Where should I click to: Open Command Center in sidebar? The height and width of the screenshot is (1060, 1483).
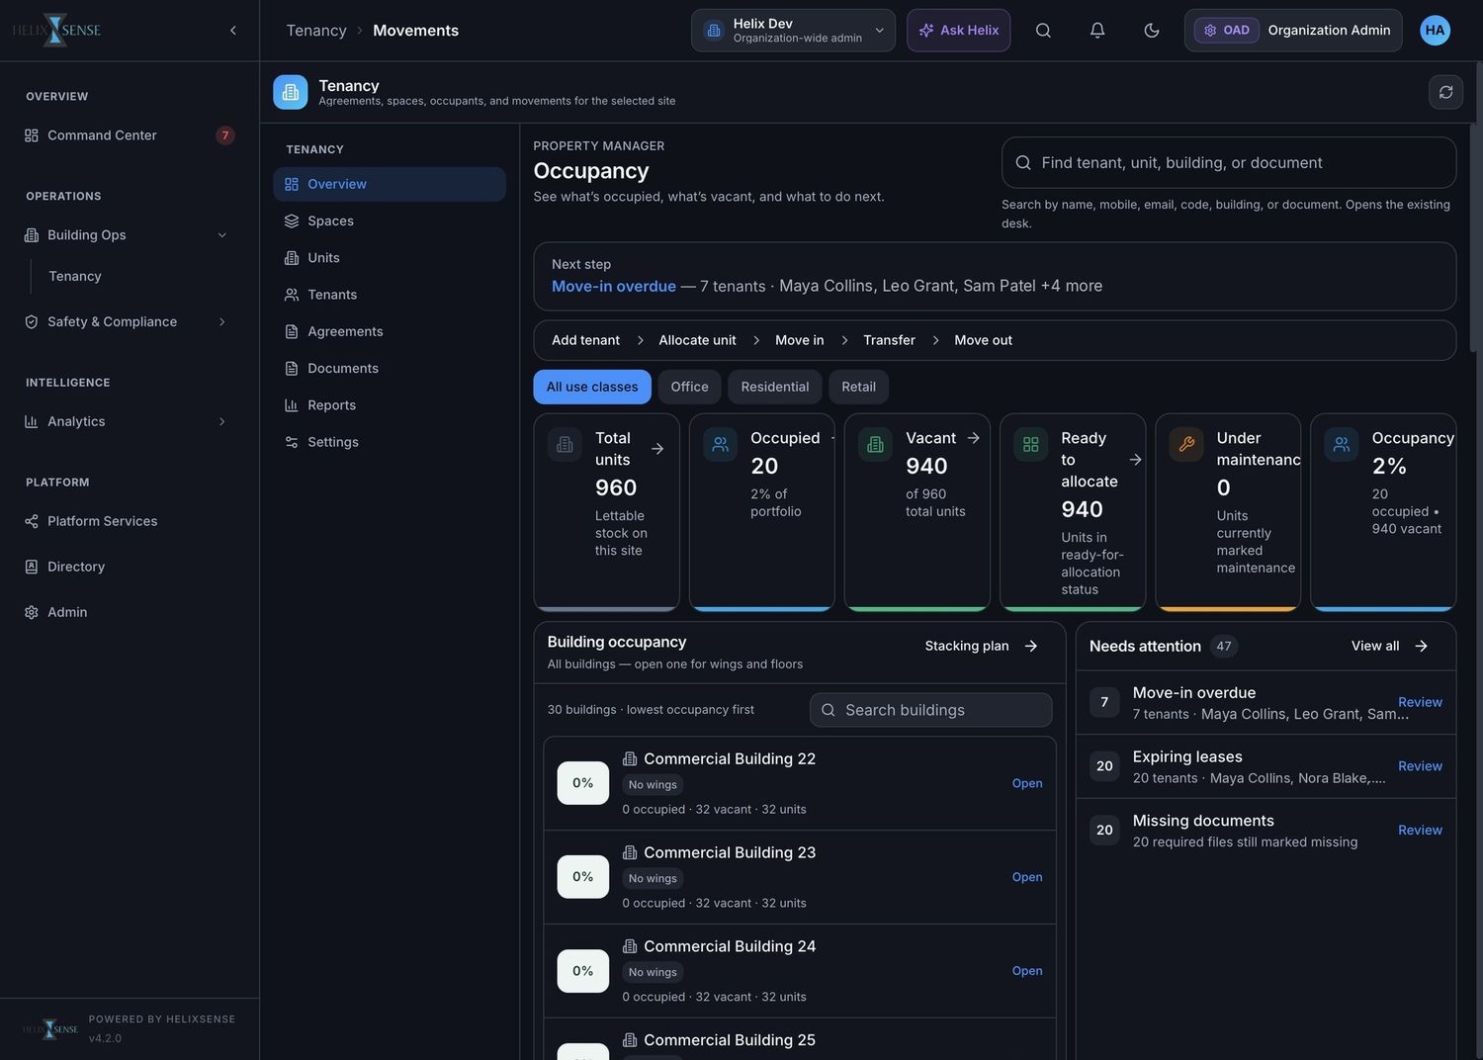pos(130,135)
